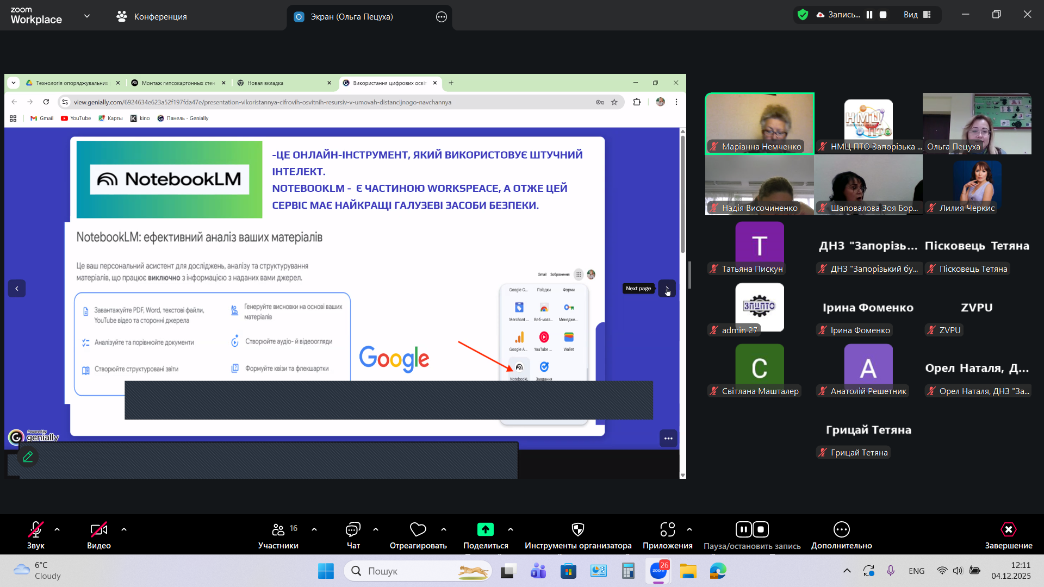Select Шаповалова Зоя video tile
The width and height of the screenshot is (1044, 587).
pyautogui.click(x=868, y=185)
